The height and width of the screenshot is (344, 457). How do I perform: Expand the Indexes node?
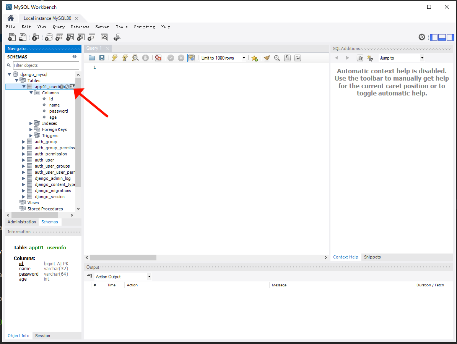tap(31, 123)
